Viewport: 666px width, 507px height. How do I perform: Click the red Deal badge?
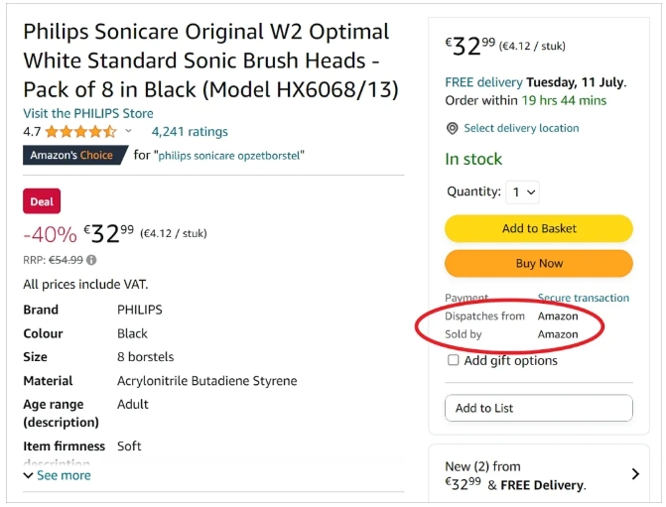click(42, 201)
